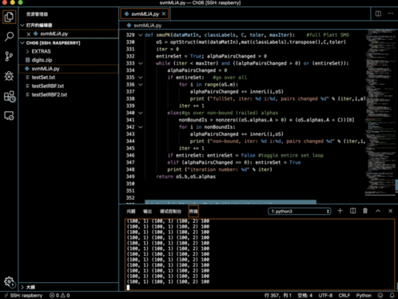Screen dimensions: 398x299
Task: Fold the smoPK function at line 329
Action: pos(141,35)
